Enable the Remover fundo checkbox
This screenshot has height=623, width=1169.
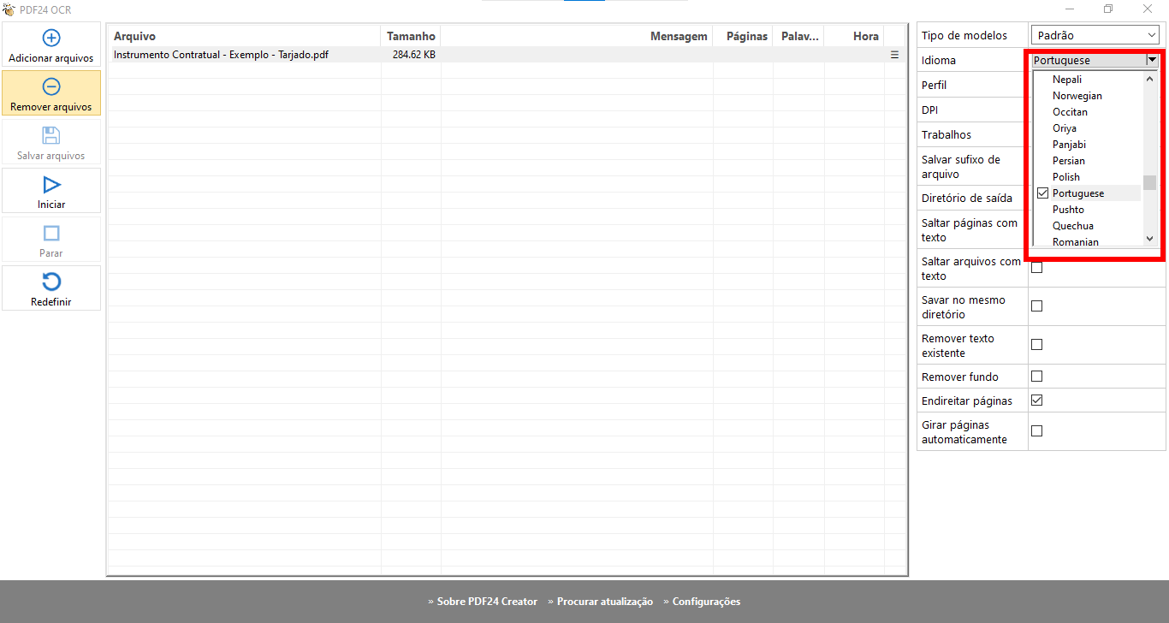[x=1036, y=377]
